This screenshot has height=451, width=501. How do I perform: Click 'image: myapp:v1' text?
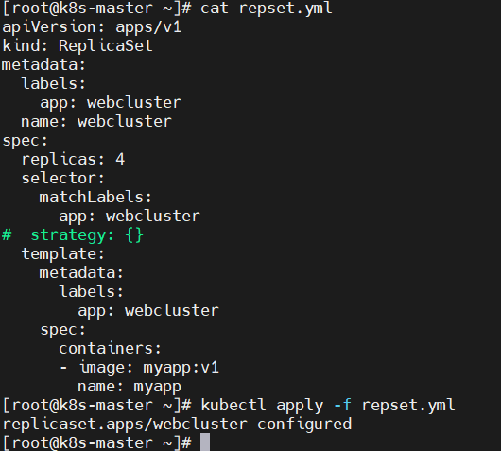pos(149,368)
